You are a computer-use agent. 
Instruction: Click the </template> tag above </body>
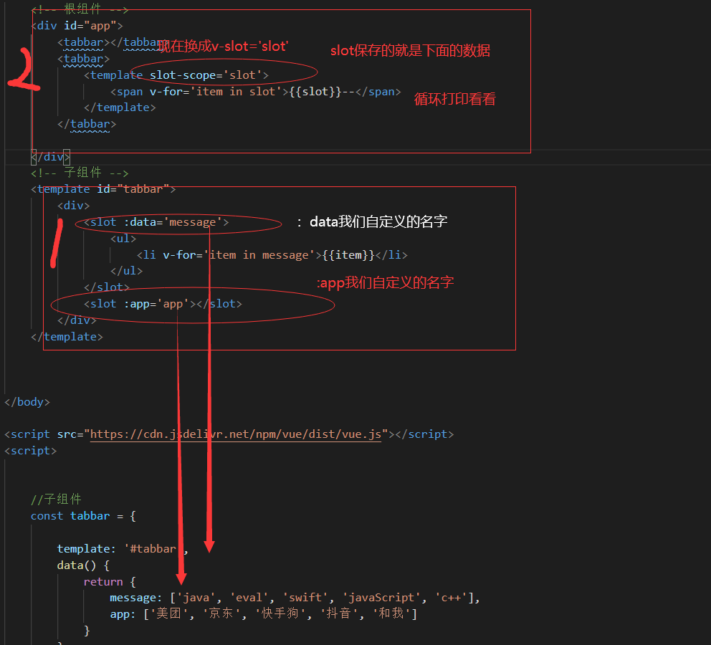tap(67, 337)
